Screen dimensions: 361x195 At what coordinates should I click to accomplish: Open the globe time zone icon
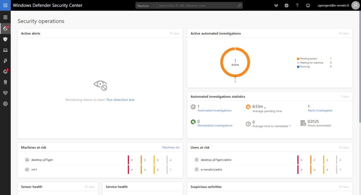(x=286, y=6)
